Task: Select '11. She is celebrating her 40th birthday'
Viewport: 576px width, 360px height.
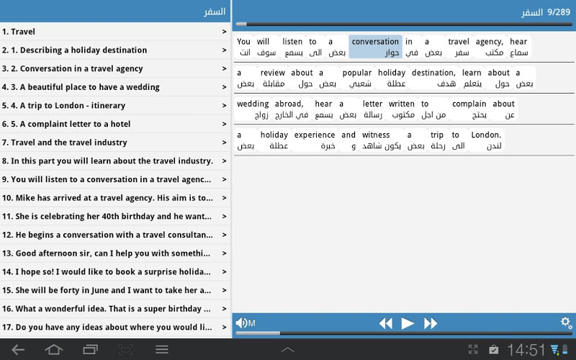Action: 115,217
